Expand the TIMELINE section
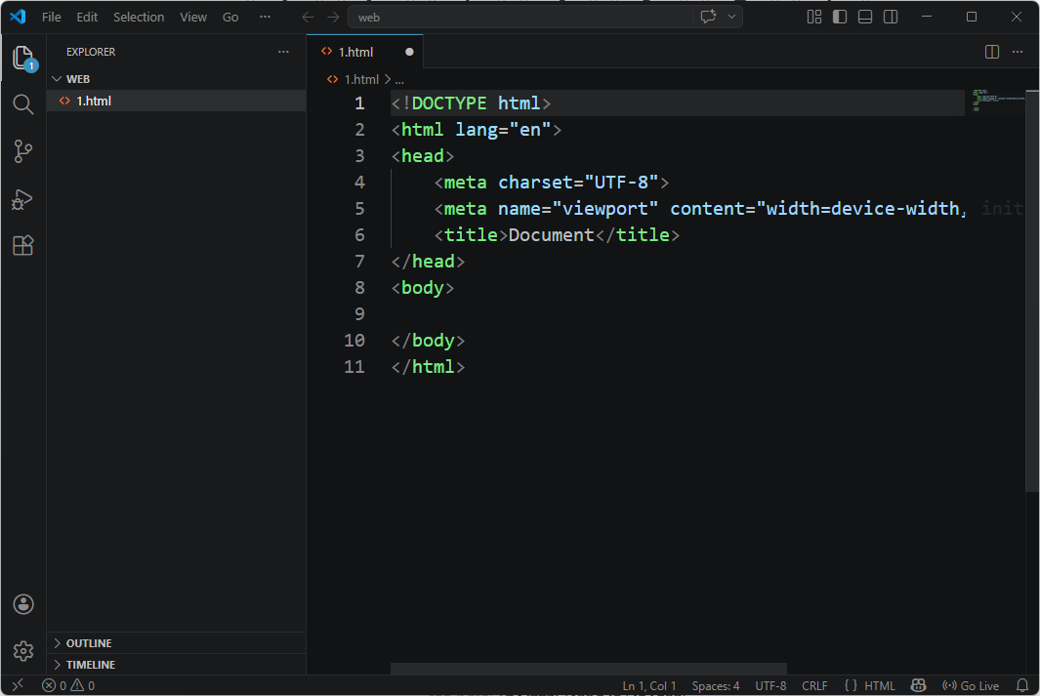The image size is (1040, 696). pos(90,665)
